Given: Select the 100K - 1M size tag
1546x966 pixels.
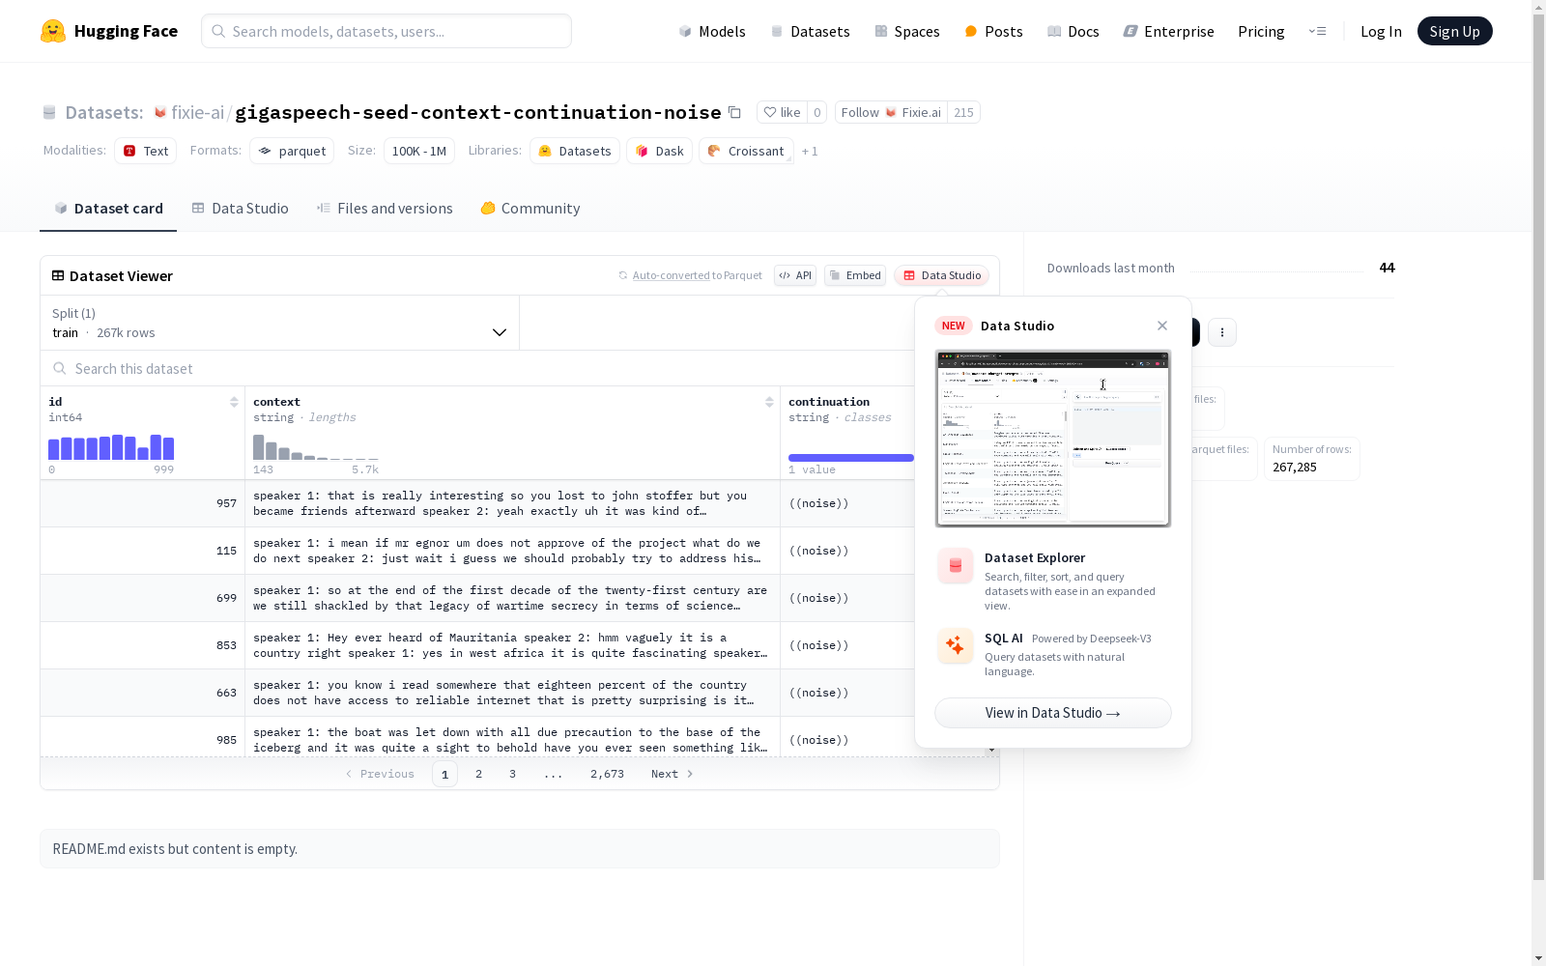Looking at the screenshot, I should point(419,151).
